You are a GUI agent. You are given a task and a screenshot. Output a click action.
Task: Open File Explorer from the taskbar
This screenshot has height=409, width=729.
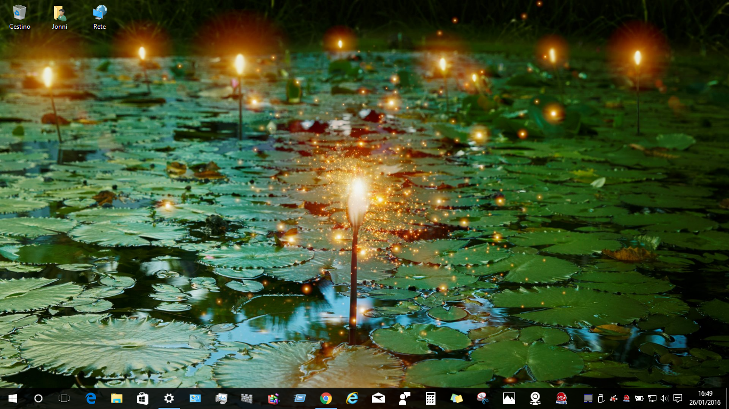(x=116, y=398)
